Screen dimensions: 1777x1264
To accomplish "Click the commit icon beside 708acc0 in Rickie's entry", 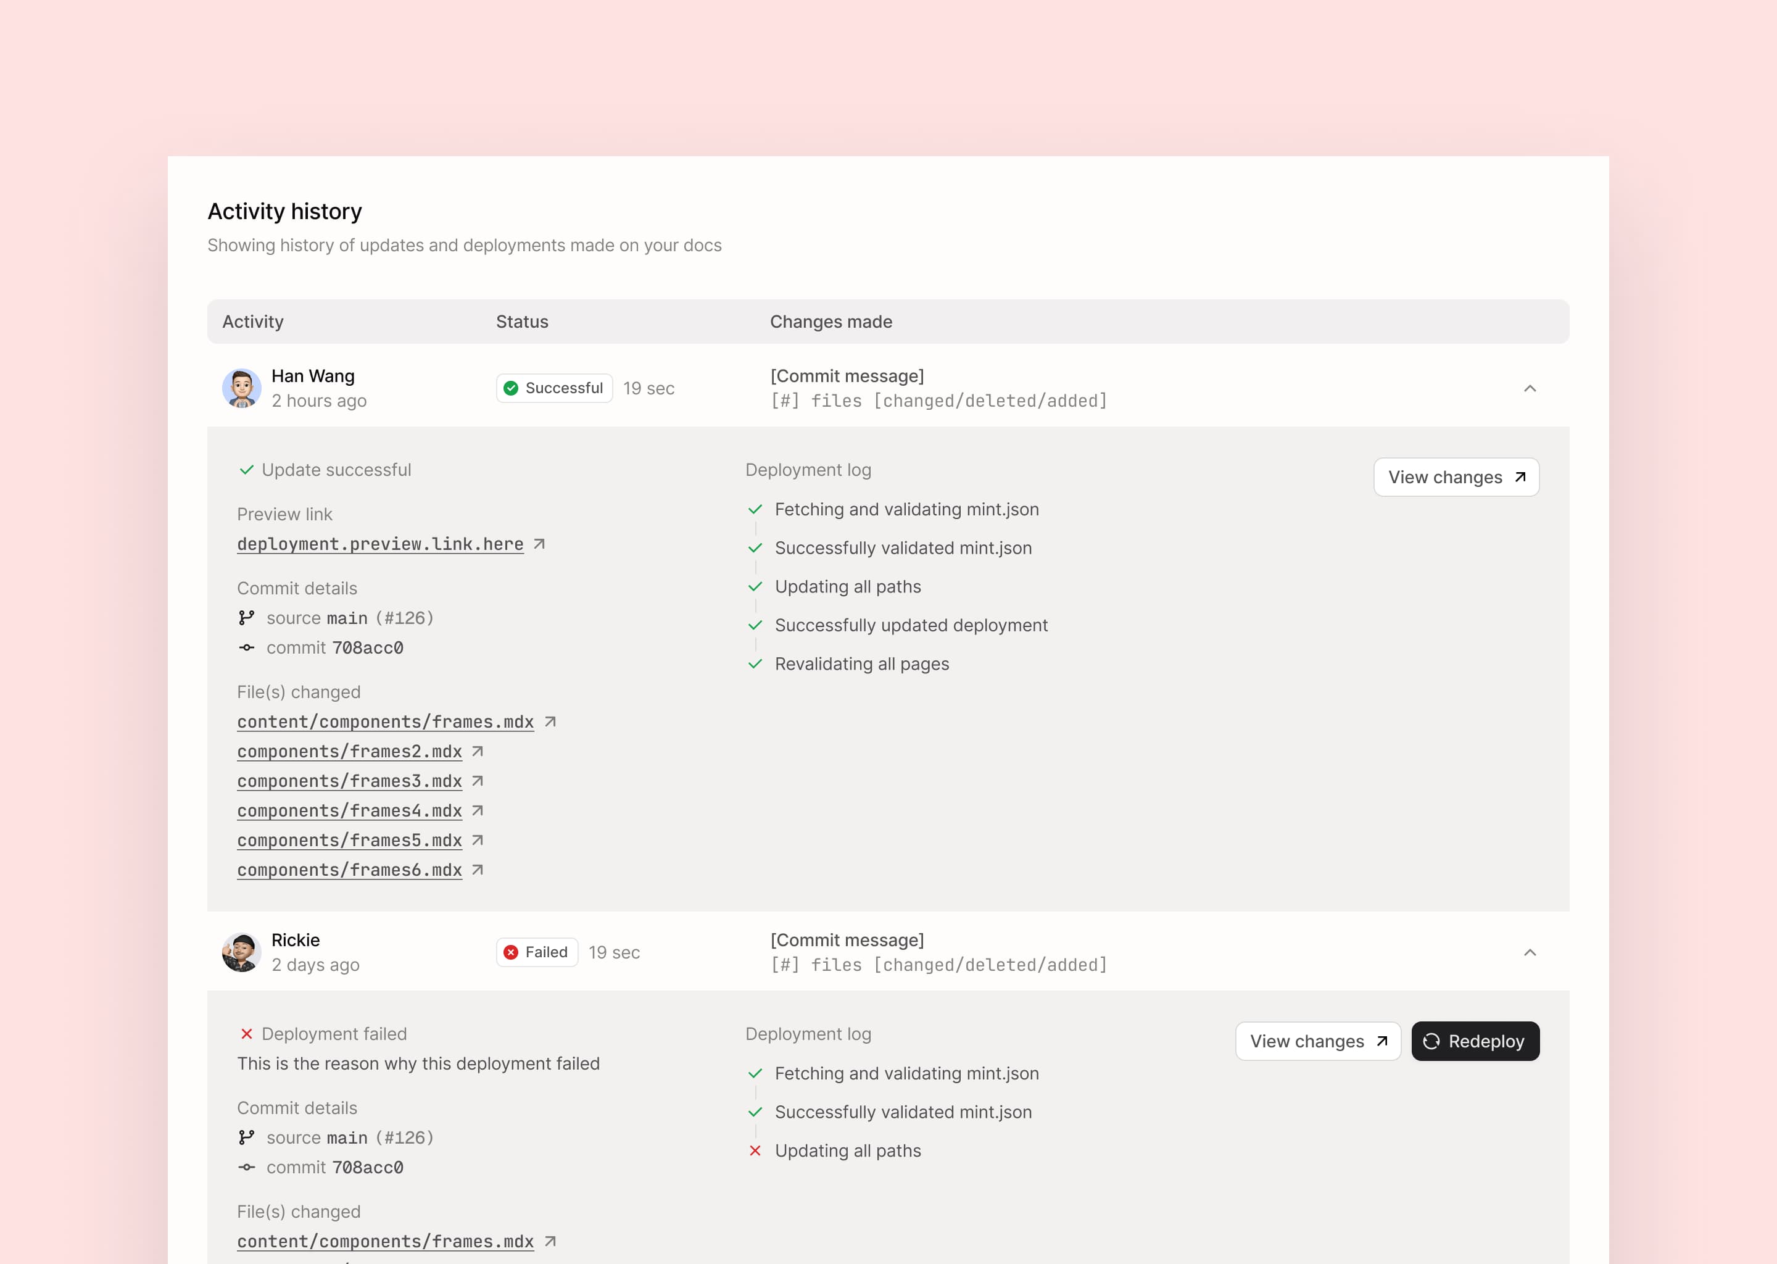I will 247,1166.
